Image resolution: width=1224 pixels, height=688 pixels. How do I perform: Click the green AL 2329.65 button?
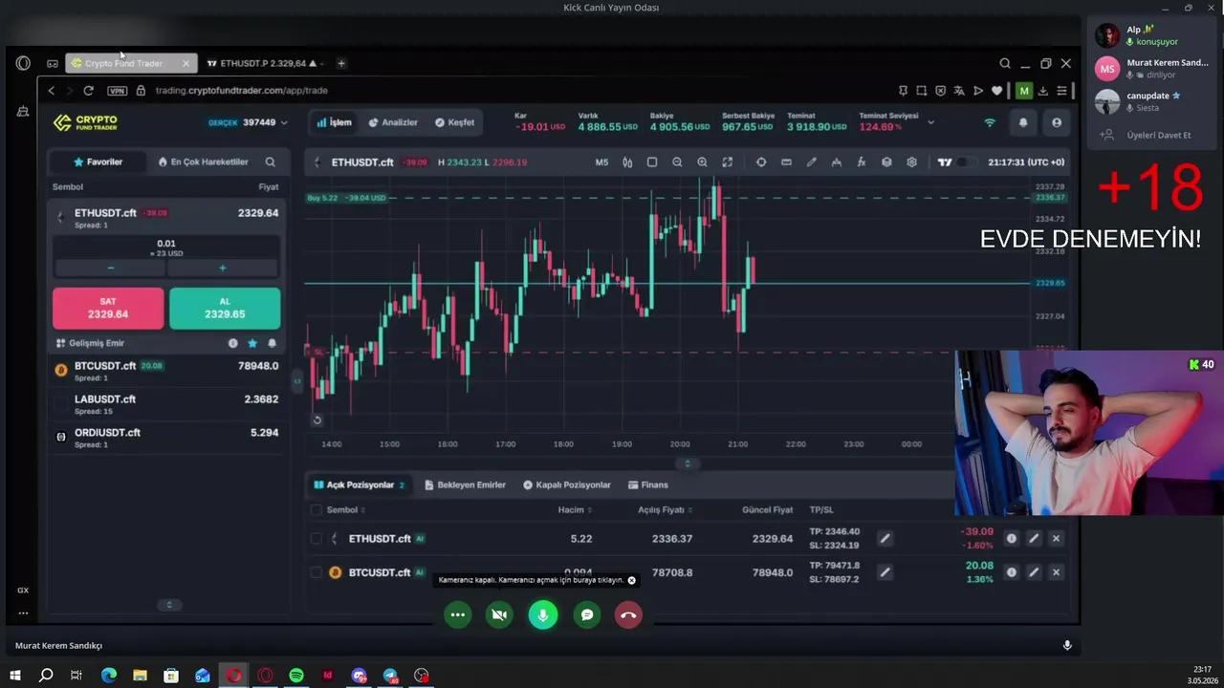coord(225,308)
